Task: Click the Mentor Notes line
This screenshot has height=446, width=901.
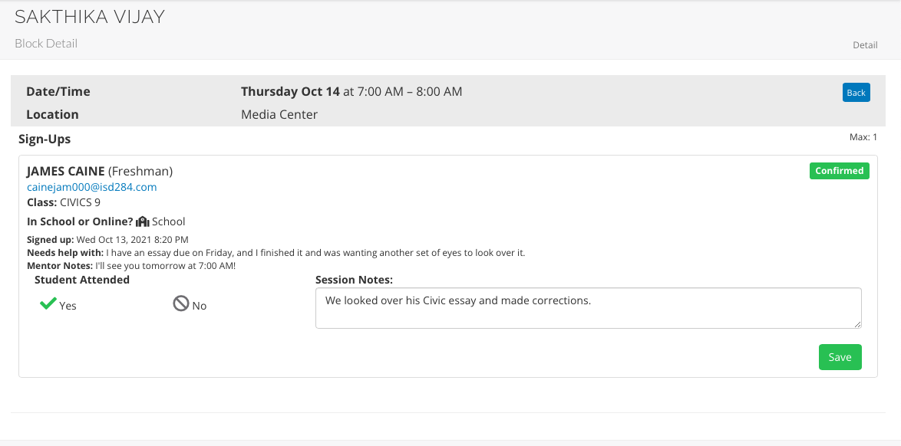Action: pos(131,266)
